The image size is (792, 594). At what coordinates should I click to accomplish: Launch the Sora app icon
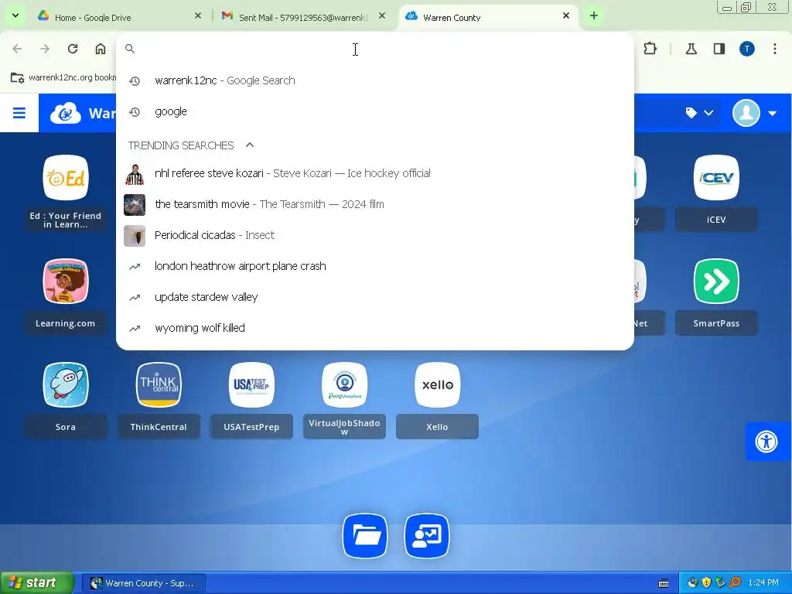coord(66,384)
